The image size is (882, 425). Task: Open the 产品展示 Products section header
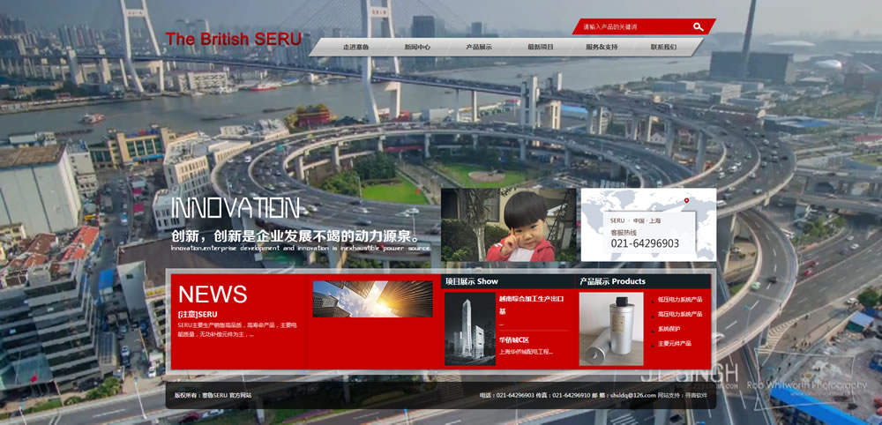coord(613,281)
